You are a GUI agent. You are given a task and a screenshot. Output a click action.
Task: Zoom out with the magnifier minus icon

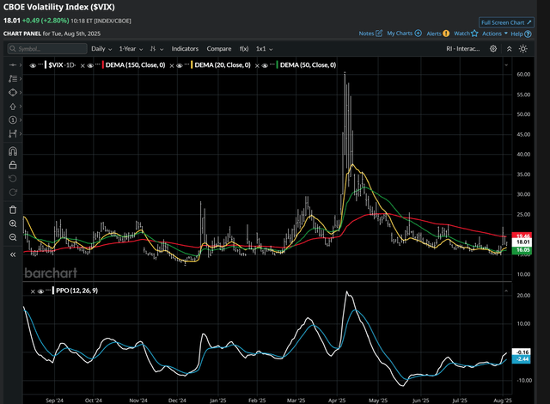click(13, 237)
